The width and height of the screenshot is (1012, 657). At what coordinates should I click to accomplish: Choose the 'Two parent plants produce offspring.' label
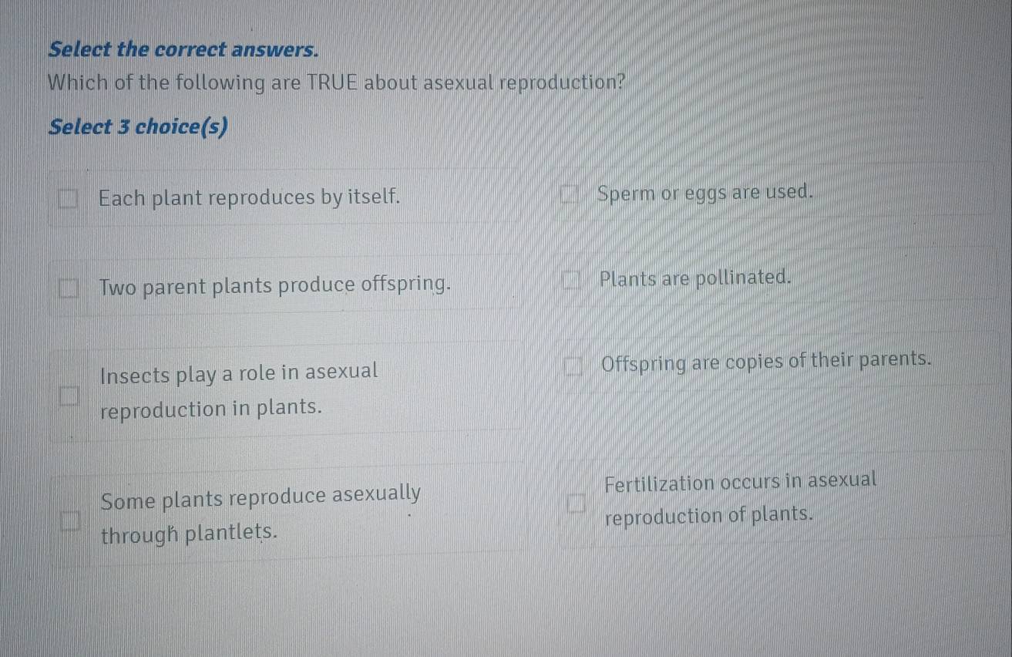click(x=275, y=286)
